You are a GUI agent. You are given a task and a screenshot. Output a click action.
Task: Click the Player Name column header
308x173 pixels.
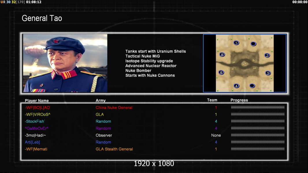point(37,101)
